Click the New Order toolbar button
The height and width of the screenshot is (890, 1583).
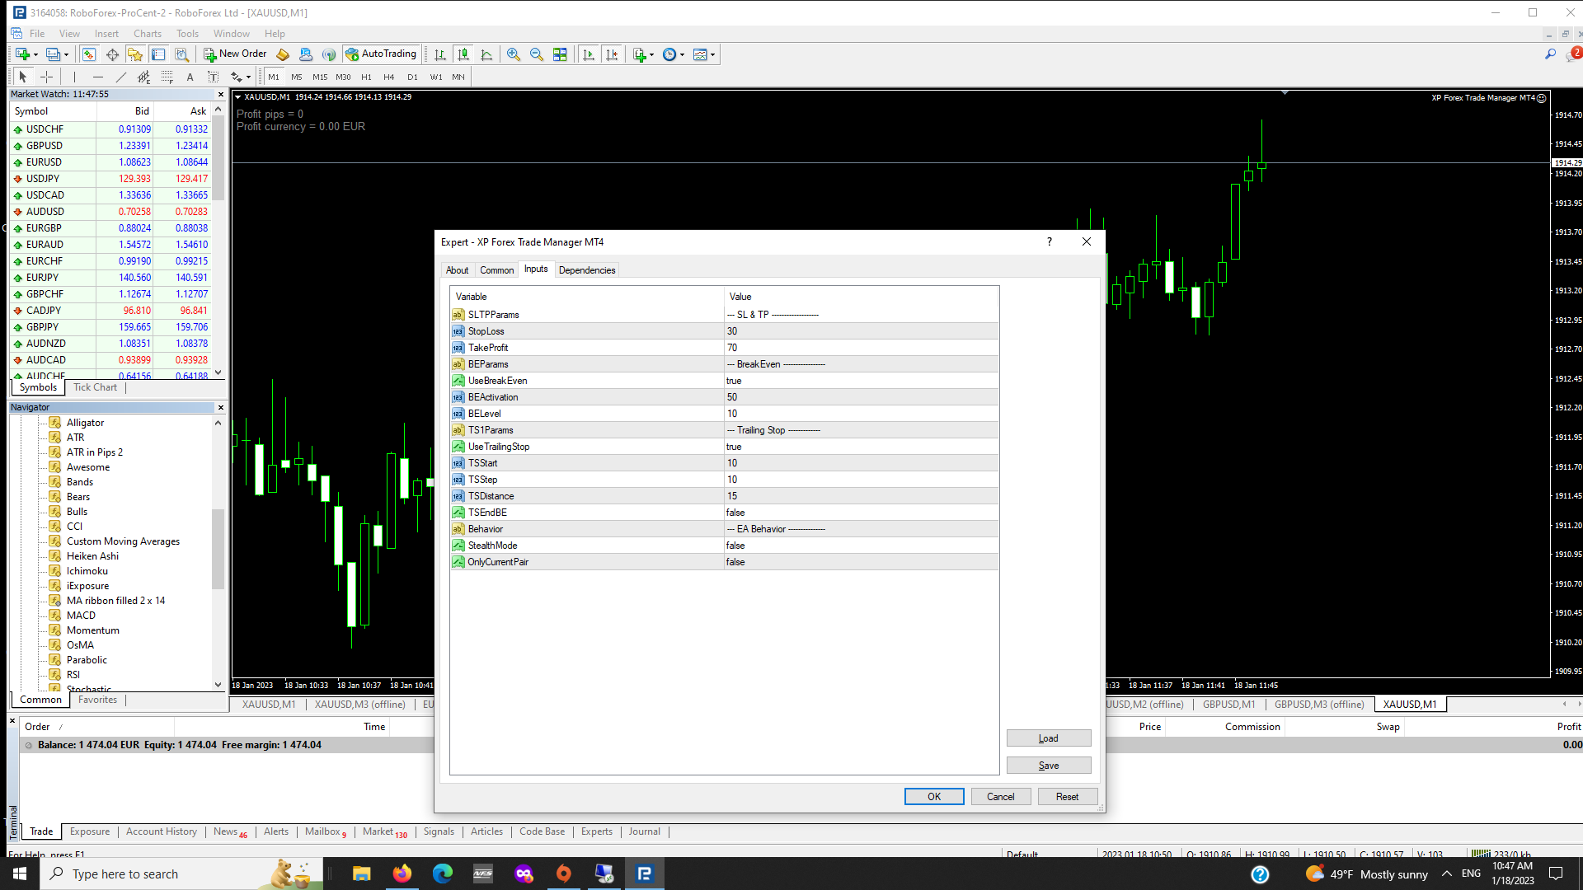click(x=236, y=54)
